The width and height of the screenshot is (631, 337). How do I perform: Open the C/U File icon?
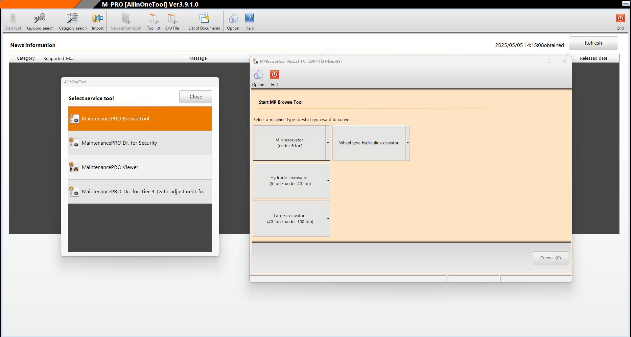(x=172, y=22)
